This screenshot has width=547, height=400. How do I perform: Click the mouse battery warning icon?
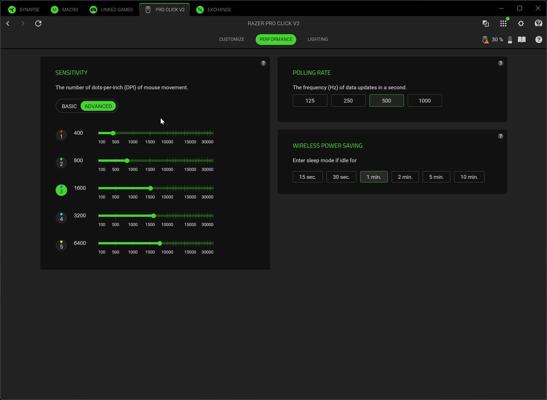[x=485, y=39]
